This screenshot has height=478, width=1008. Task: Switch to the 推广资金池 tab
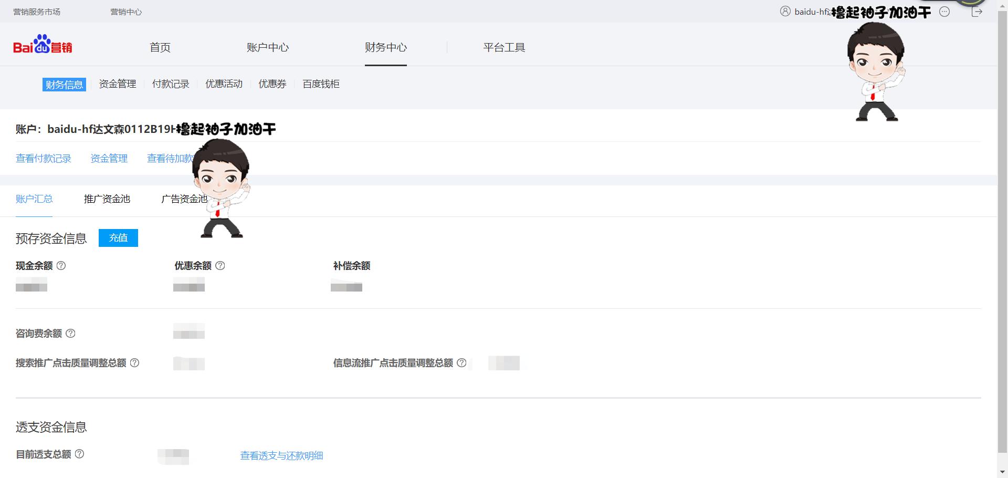tap(107, 199)
